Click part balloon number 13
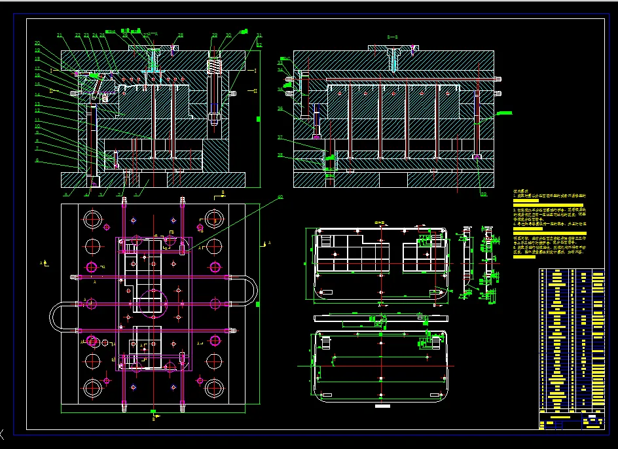The image size is (618, 449). (x=37, y=103)
